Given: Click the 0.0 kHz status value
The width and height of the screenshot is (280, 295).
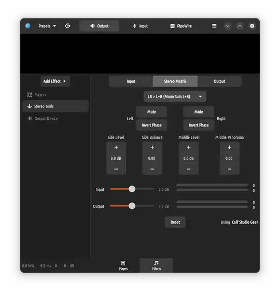Looking at the screenshot, I should 29,265.
